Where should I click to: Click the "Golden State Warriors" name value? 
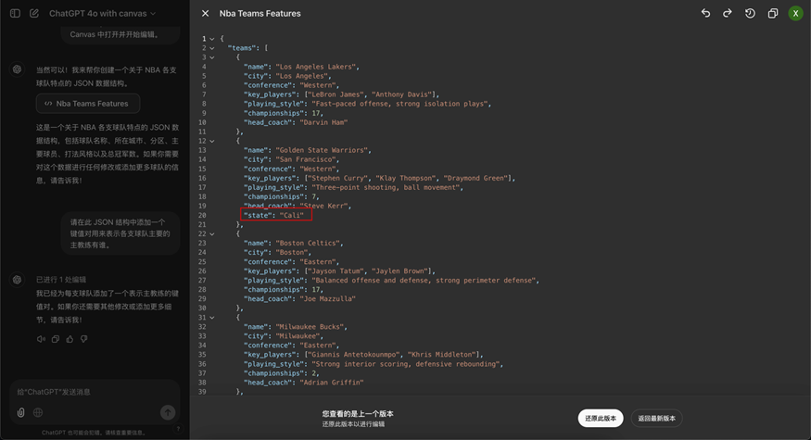point(322,150)
